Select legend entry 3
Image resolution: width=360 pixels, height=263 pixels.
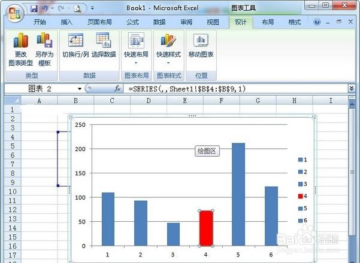click(302, 184)
